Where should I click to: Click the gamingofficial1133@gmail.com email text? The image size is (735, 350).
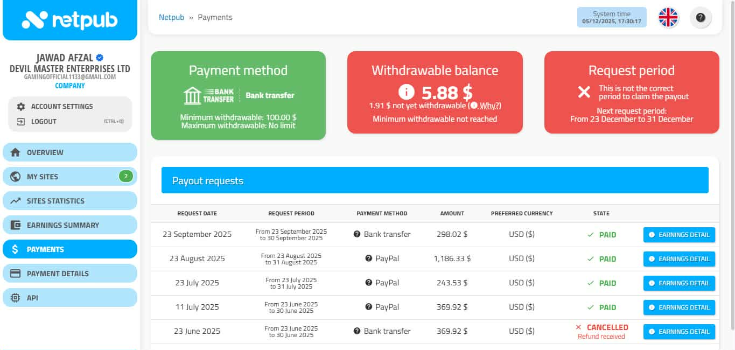70,77
